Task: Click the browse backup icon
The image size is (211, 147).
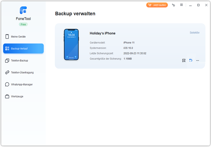Action: click(184, 61)
